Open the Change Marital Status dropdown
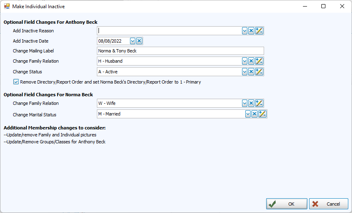This screenshot has height=213, width=352. (x=248, y=114)
